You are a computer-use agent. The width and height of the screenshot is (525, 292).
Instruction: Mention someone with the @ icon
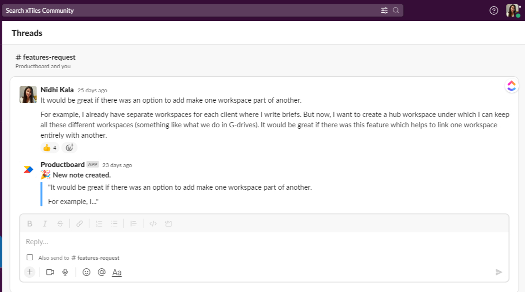101,272
